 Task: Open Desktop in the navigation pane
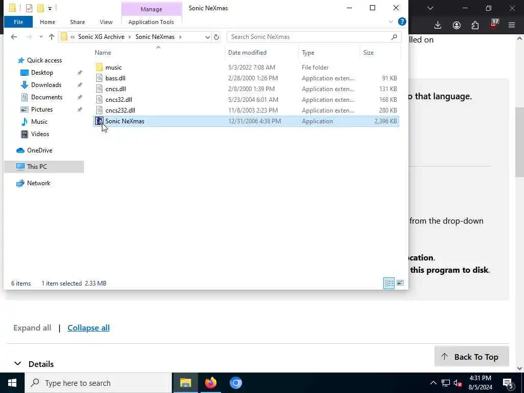pos(42,73)
